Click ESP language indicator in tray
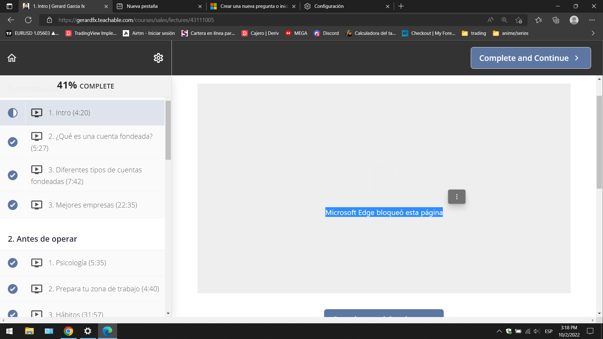The height and width of the screenshot is (339, 603). coord(549,331)
